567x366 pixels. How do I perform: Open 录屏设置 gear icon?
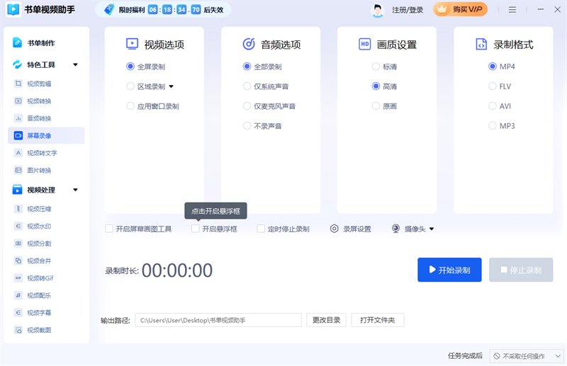(335, 229)
